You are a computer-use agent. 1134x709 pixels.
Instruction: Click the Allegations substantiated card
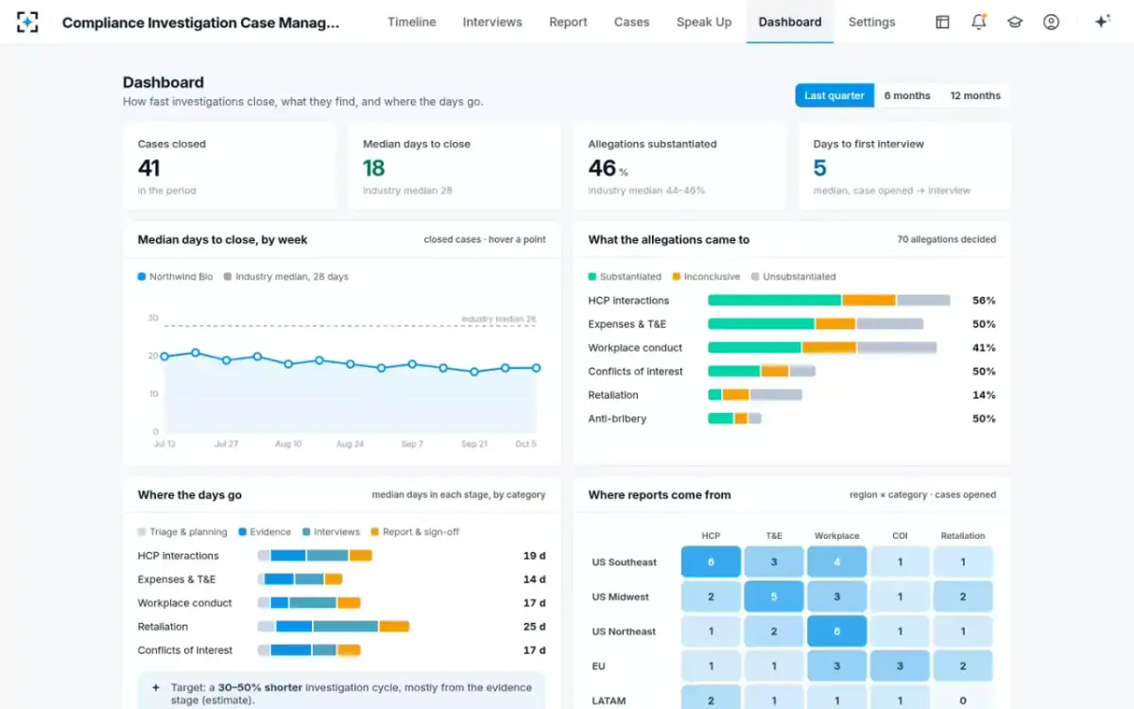pos(679,166)
